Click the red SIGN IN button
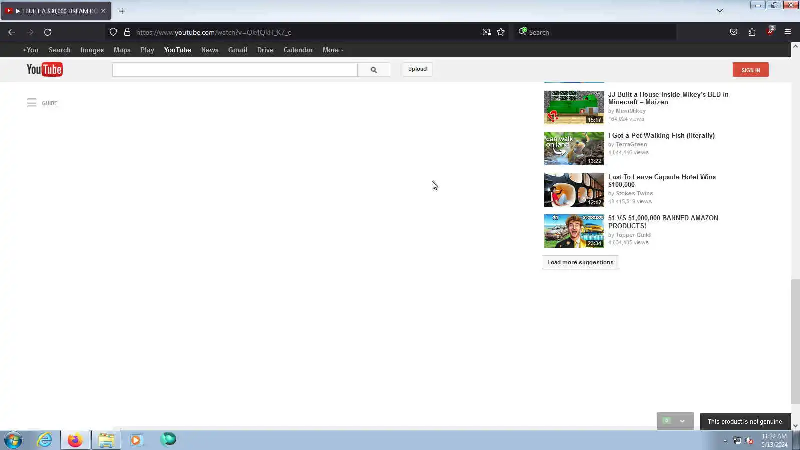 click(x=751, y=70)
